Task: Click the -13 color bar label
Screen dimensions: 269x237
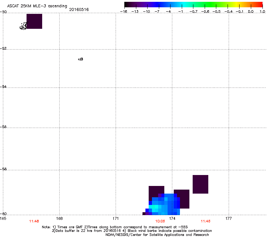Action: tap(135, 12)
